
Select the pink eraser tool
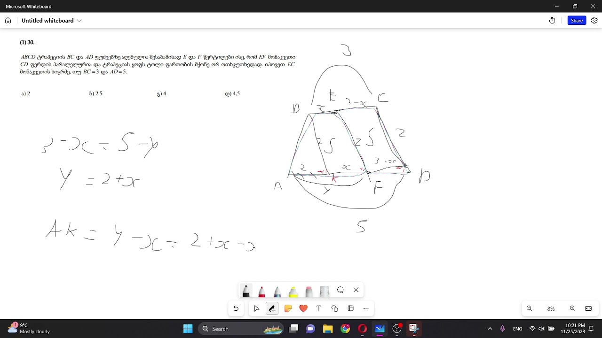[309, 291]
